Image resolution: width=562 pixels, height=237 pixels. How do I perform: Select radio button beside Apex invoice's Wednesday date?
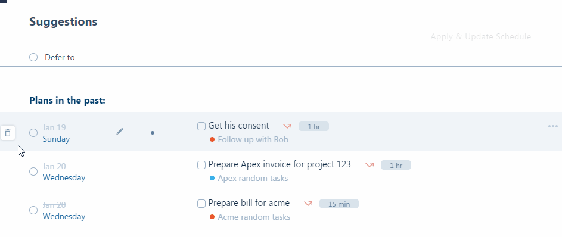click(33, 171)
